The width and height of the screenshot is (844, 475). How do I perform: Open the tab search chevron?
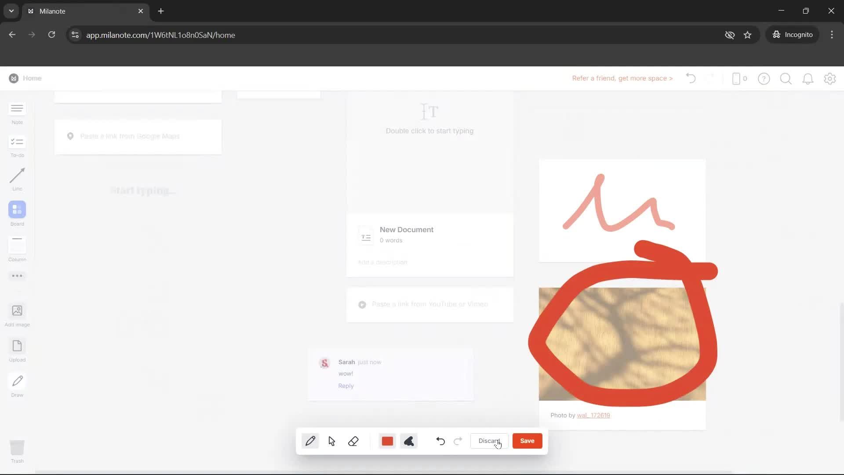[x=11, y=11]
